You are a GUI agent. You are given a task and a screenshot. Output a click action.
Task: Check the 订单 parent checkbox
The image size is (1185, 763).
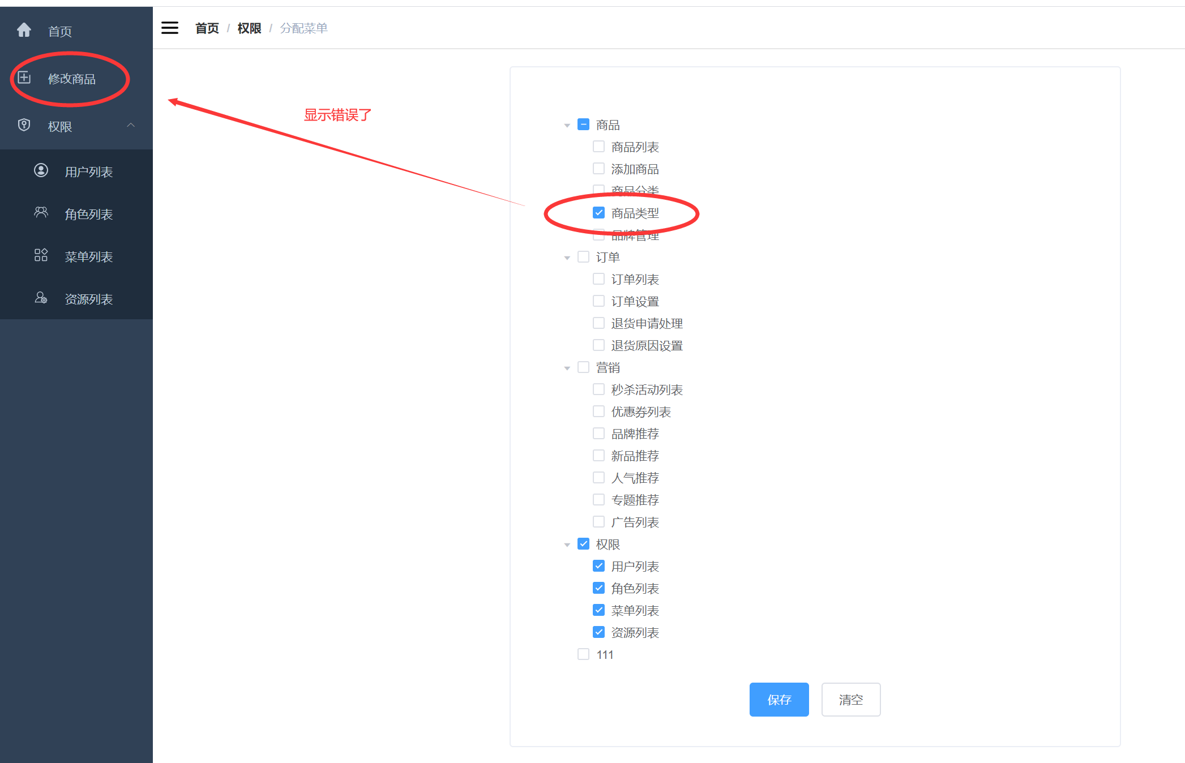tap(583, 257)
